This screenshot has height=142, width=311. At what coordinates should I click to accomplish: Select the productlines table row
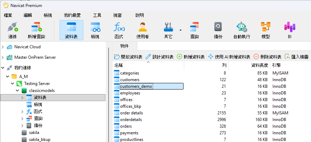(212, 140)
